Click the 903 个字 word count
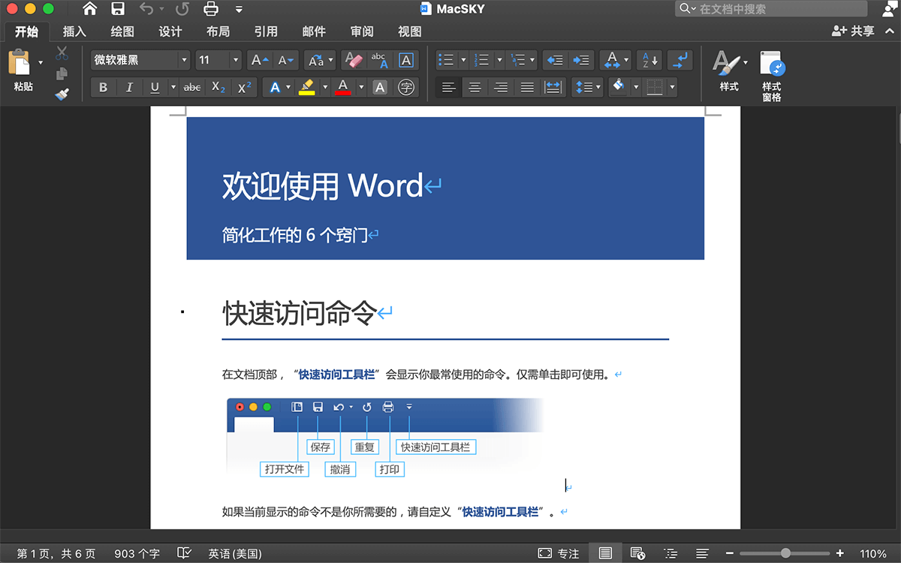The height and width of the screenshot is (563, 901). click(137, 553)
